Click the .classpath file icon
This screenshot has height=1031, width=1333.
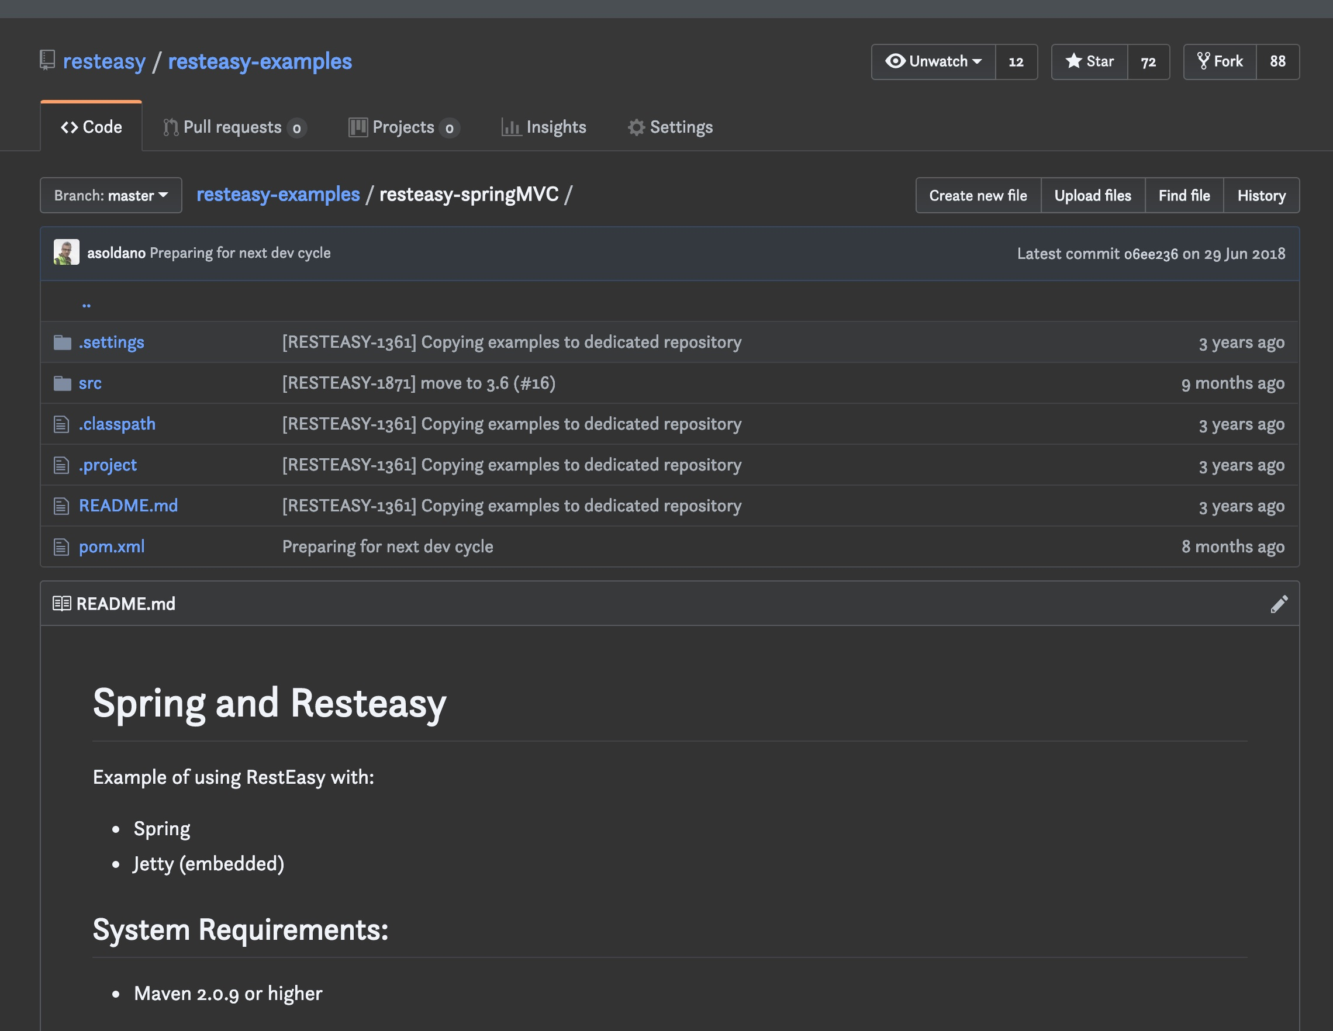(61, 424)
